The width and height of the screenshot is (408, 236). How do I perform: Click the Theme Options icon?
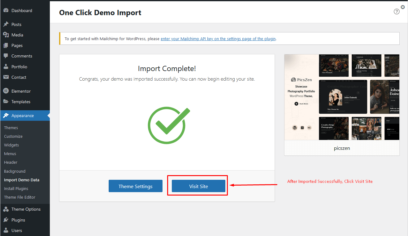coord(6,209)
